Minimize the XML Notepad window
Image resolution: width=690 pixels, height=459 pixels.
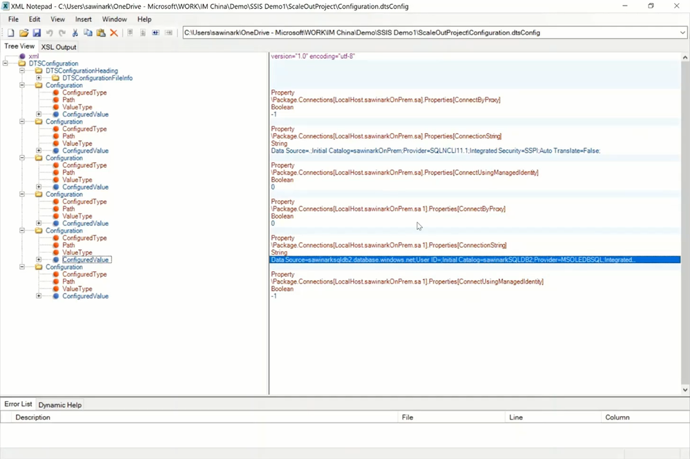click(x=625, y=6)
